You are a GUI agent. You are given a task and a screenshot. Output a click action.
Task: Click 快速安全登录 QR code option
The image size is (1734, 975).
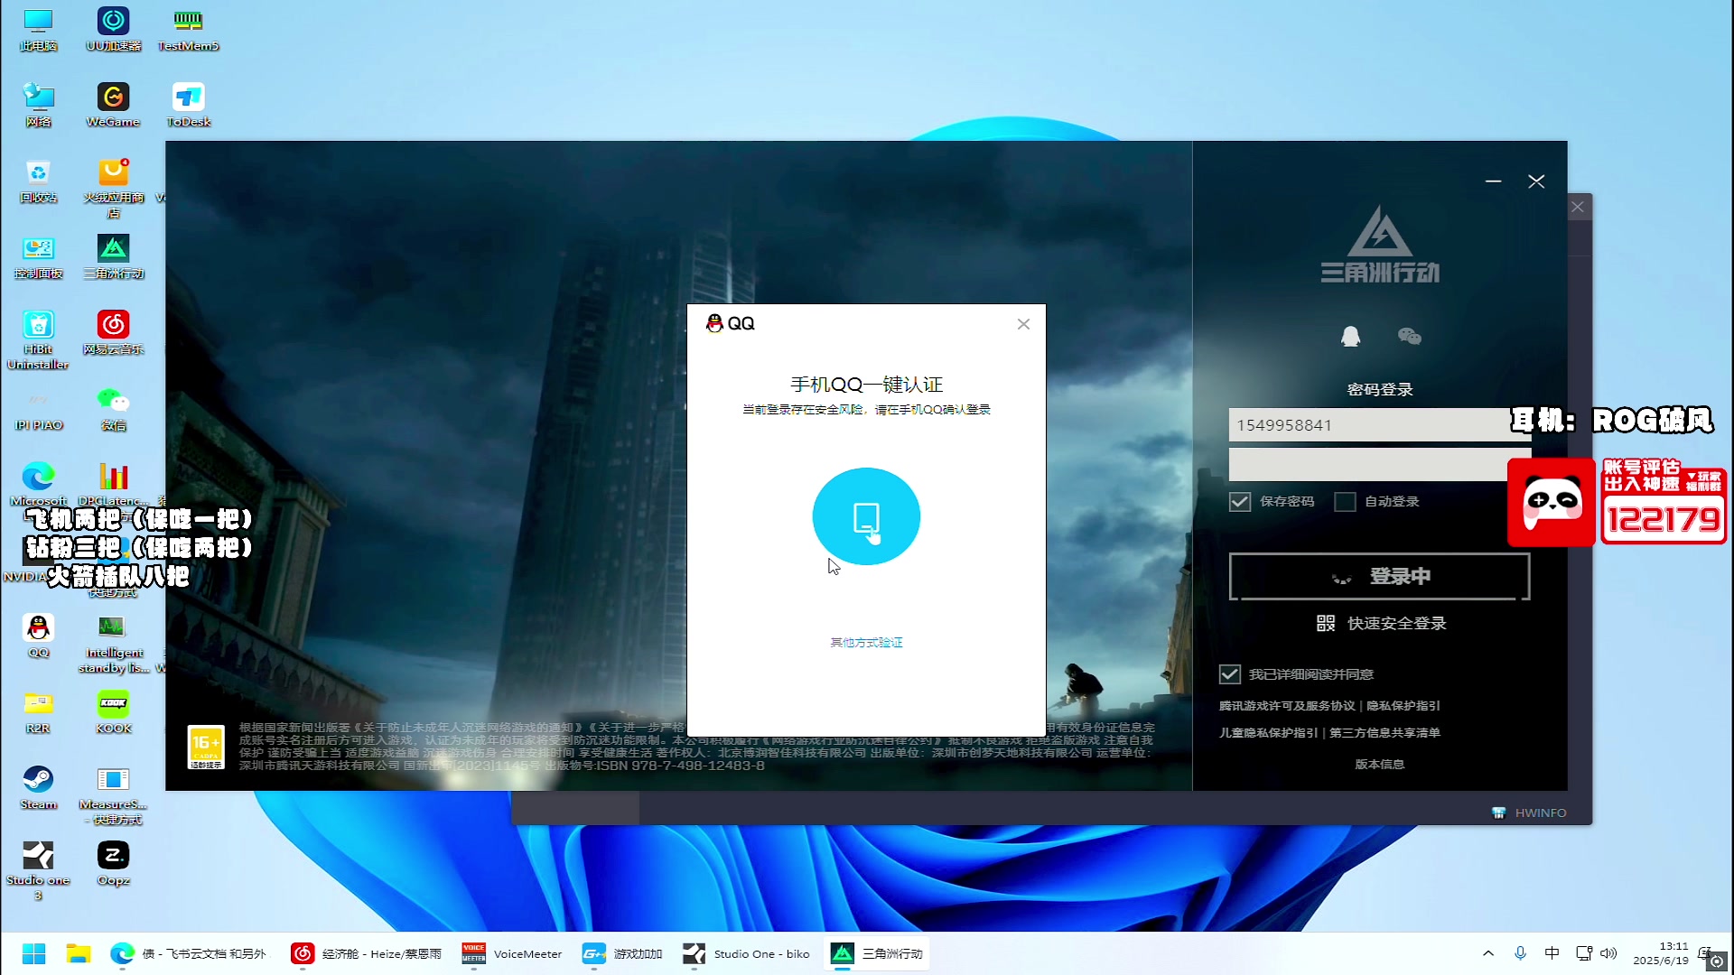[x=1382, y=623]
